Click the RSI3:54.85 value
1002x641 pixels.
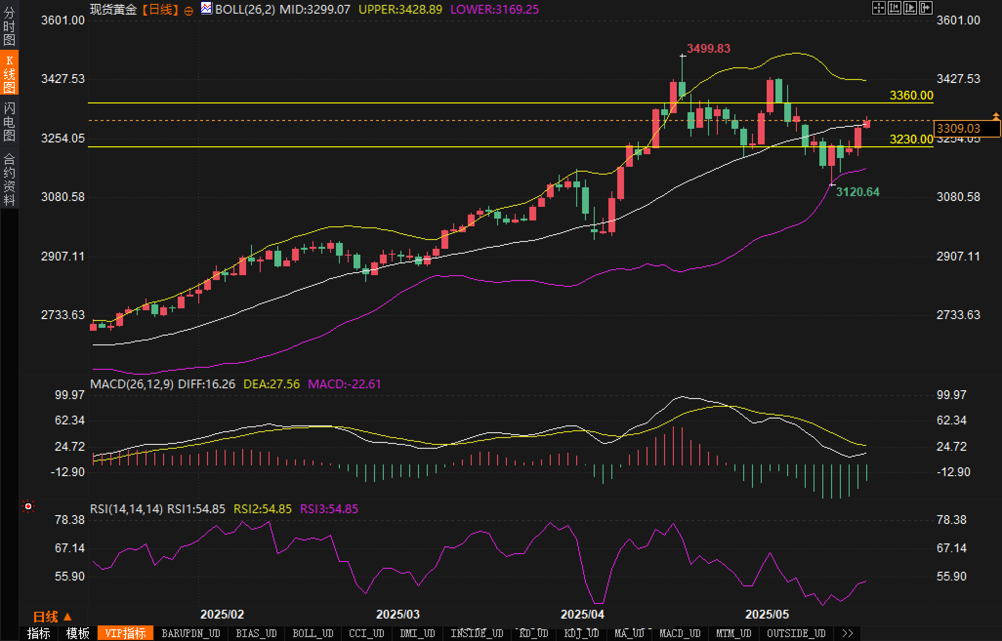click(329, 509)
